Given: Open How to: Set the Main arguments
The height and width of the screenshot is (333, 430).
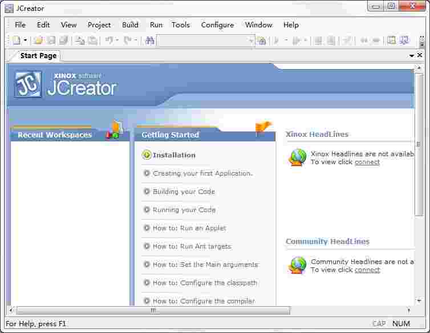Looking at the screenshot, I should pos(206,265).
